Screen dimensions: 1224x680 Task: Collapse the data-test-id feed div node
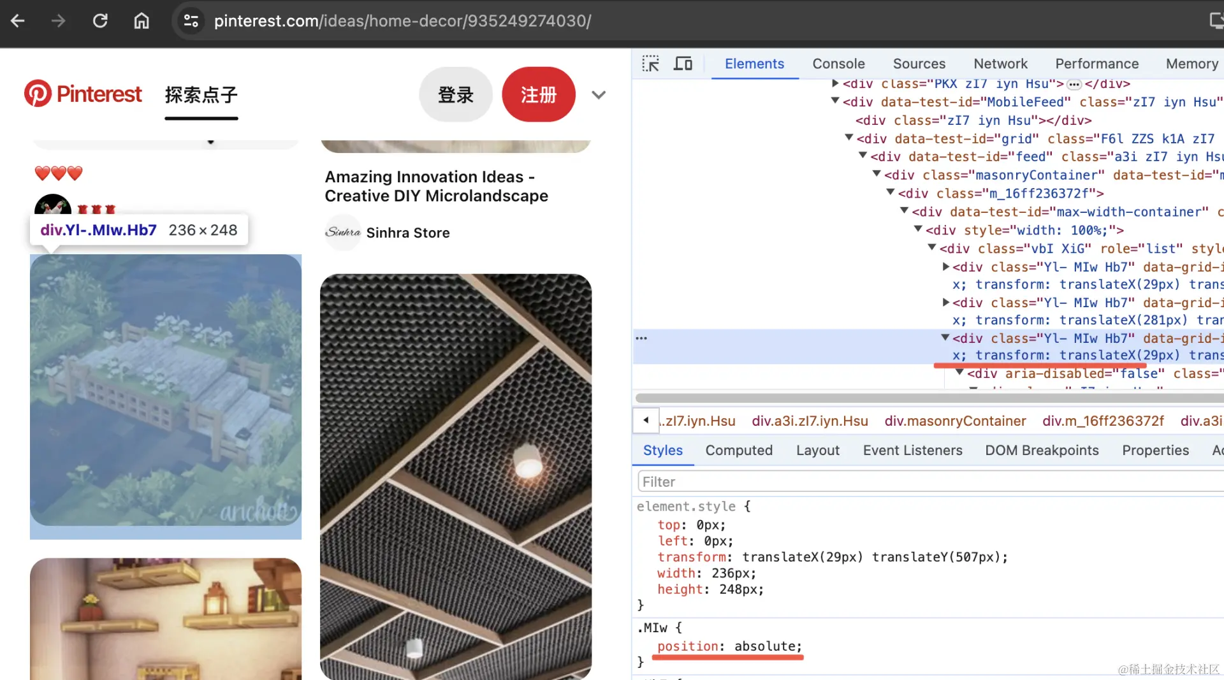click(x=863, y=156)
